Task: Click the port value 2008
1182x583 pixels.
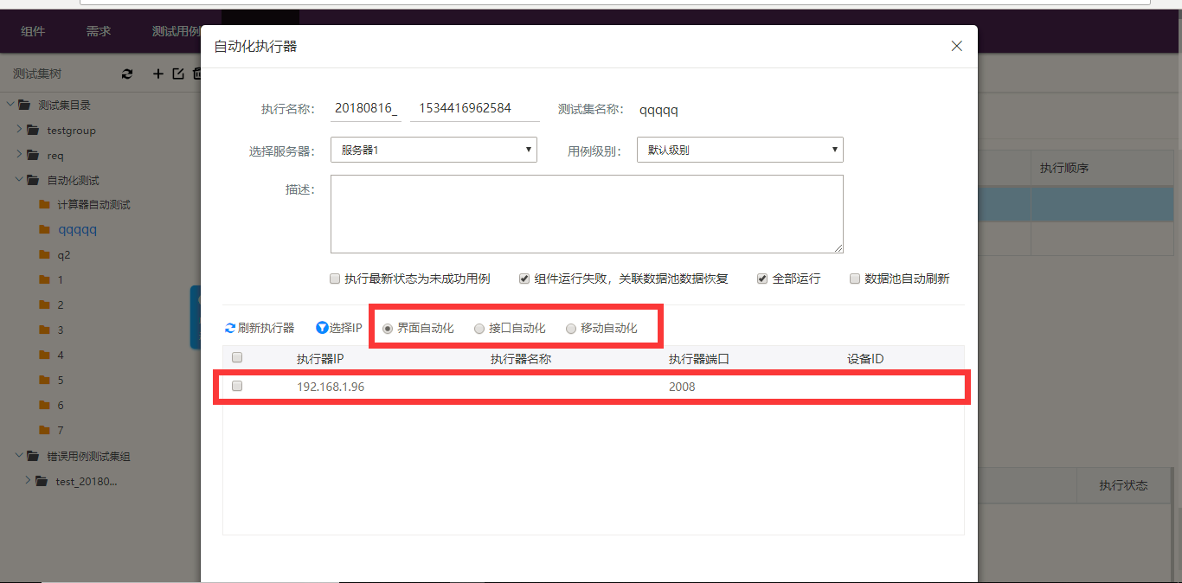Action: [x=682, y=387]
